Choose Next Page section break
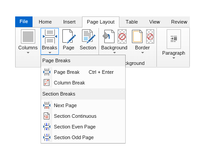The width and height of the screenshot is (205, 160). (x=83, y=105)
